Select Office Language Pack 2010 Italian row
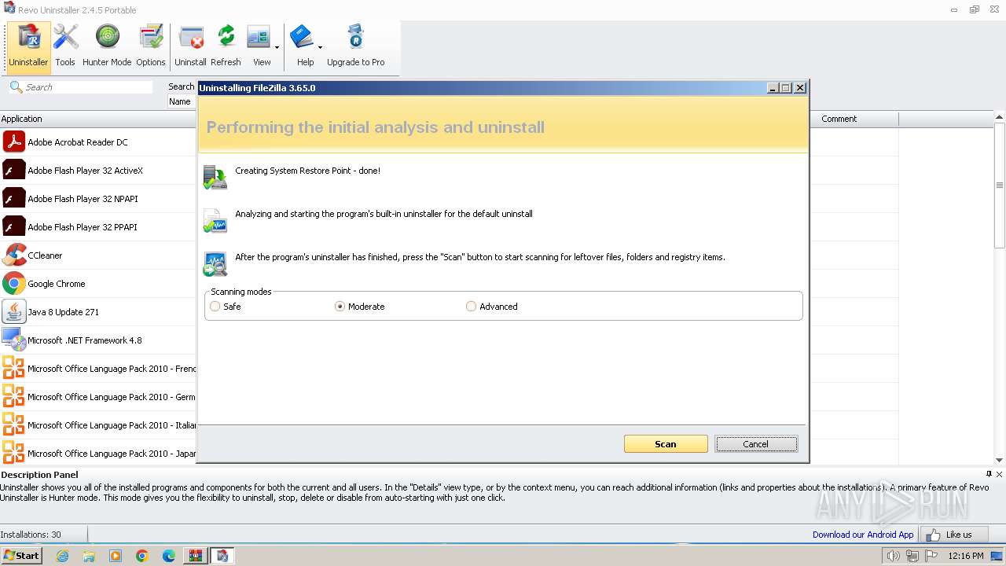Image resolution: width=1006 pixels, height=566 pixels. 98,425
